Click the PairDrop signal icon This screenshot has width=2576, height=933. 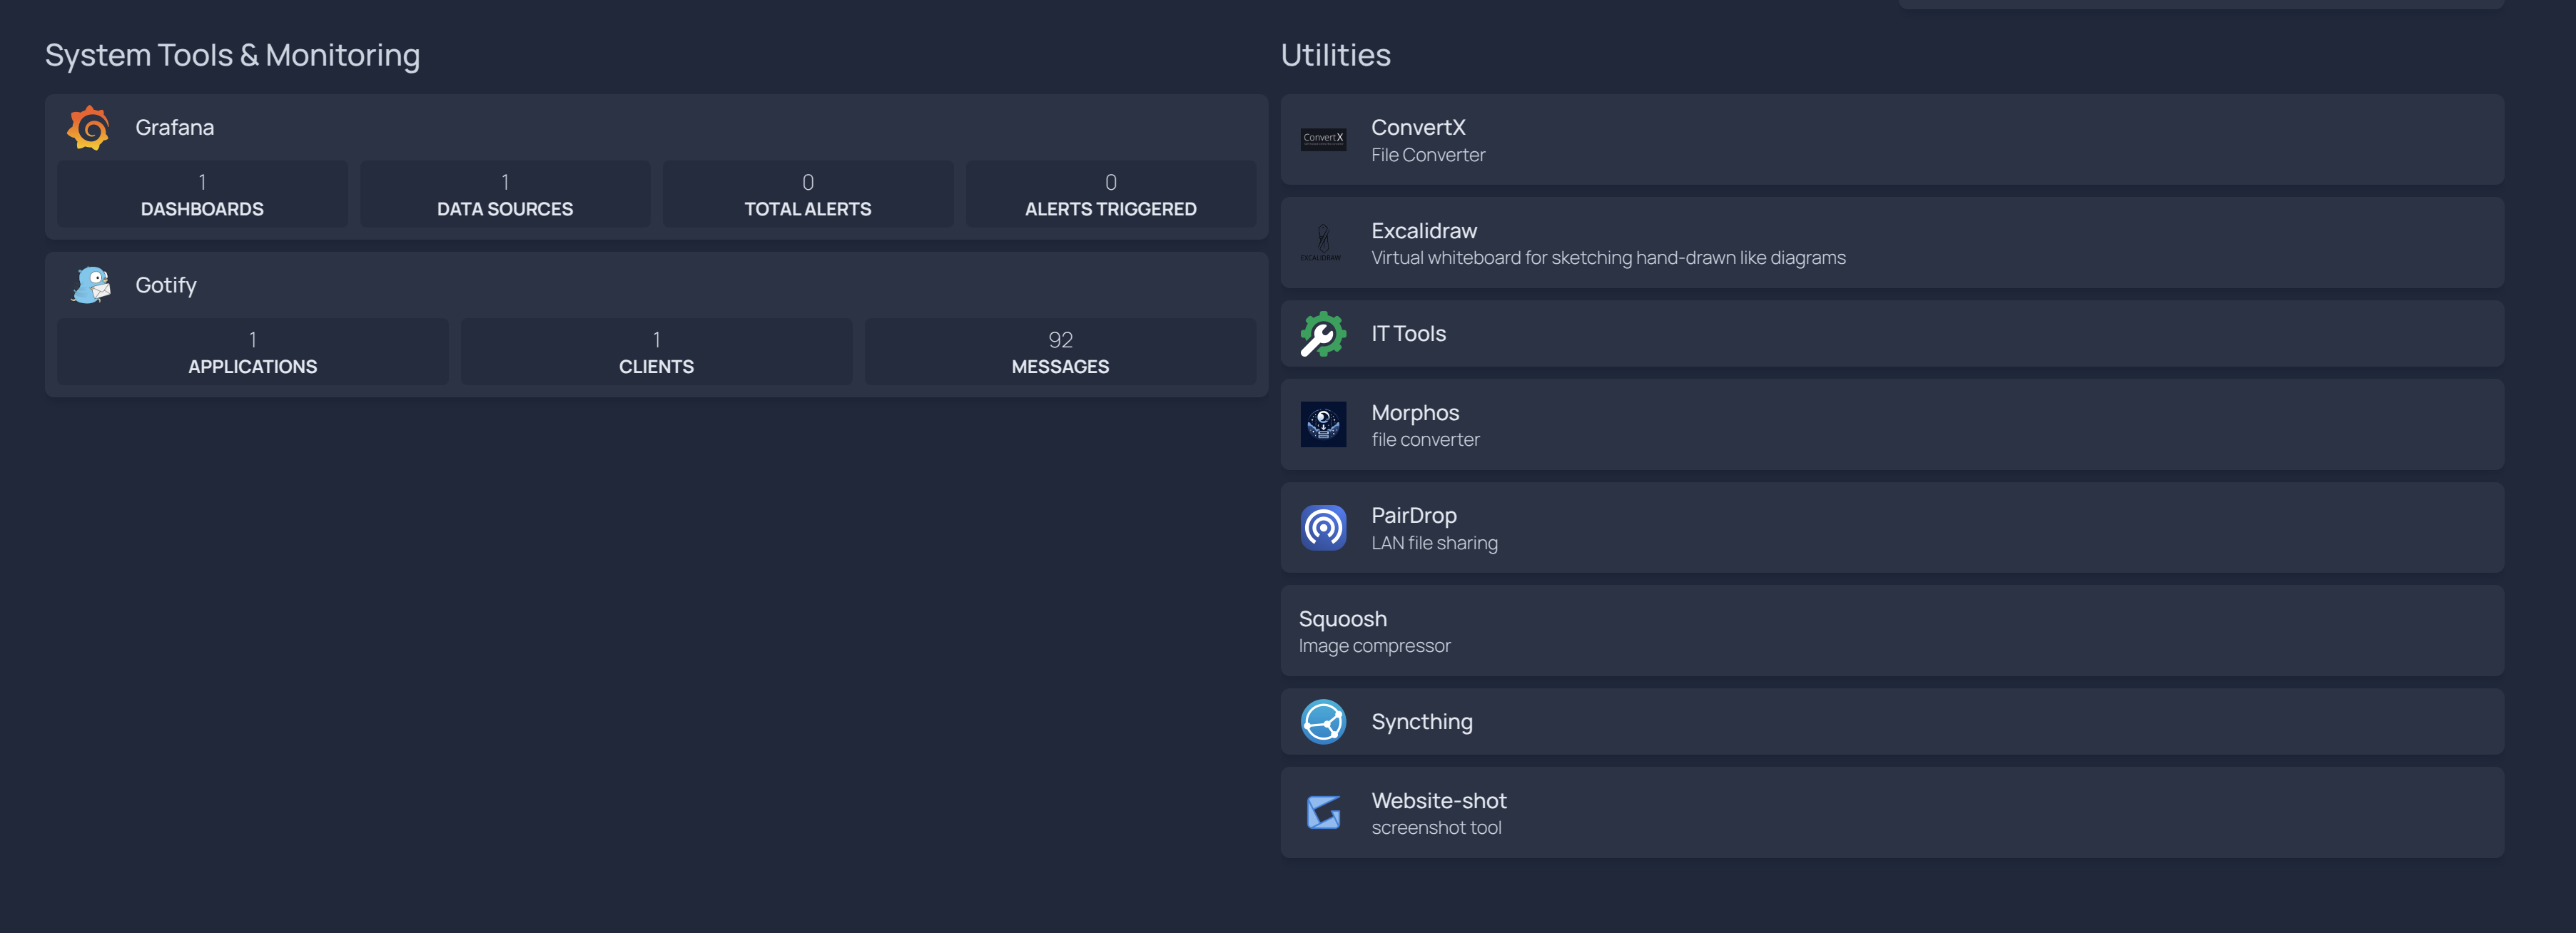pos(1323,527)
